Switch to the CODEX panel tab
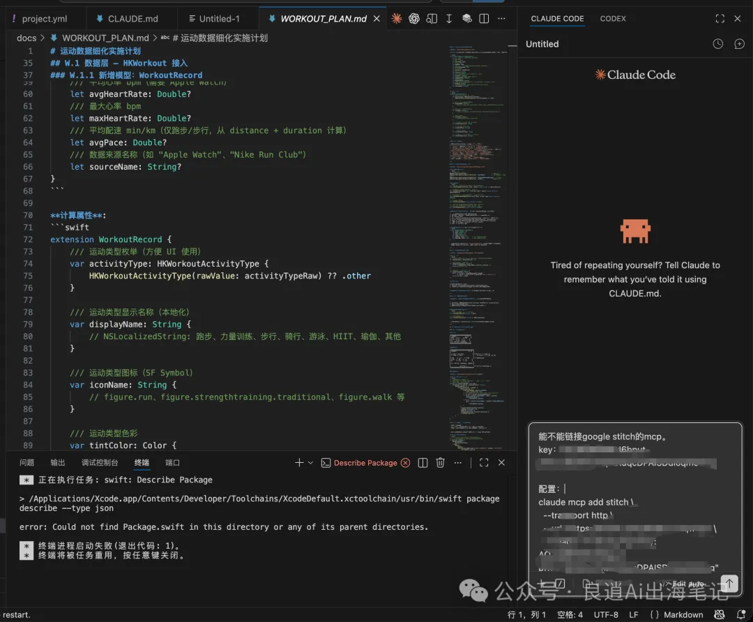 (x=613, y=19)
